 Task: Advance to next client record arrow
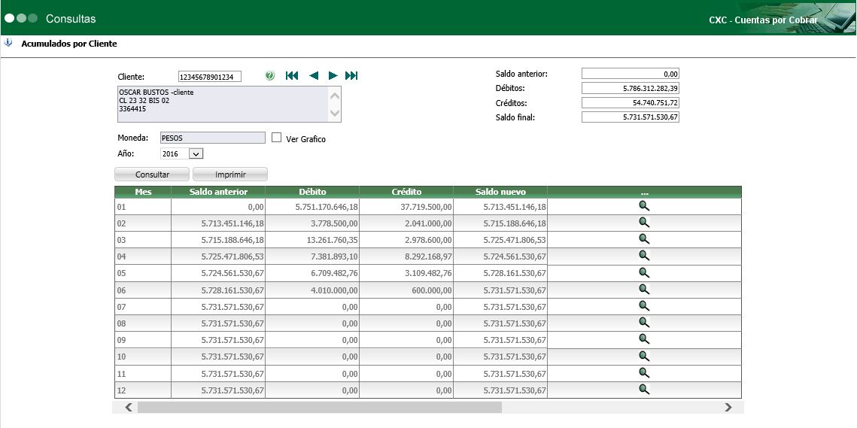click(x=333, y=76)
